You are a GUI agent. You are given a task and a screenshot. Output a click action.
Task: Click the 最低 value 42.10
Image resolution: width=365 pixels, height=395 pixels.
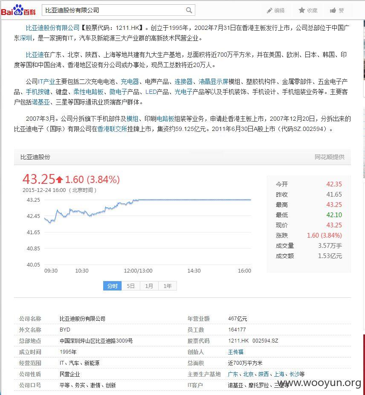click(334, 215)
